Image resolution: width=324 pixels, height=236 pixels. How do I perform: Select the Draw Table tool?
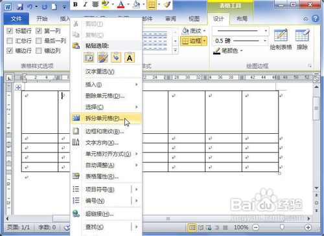281,39
